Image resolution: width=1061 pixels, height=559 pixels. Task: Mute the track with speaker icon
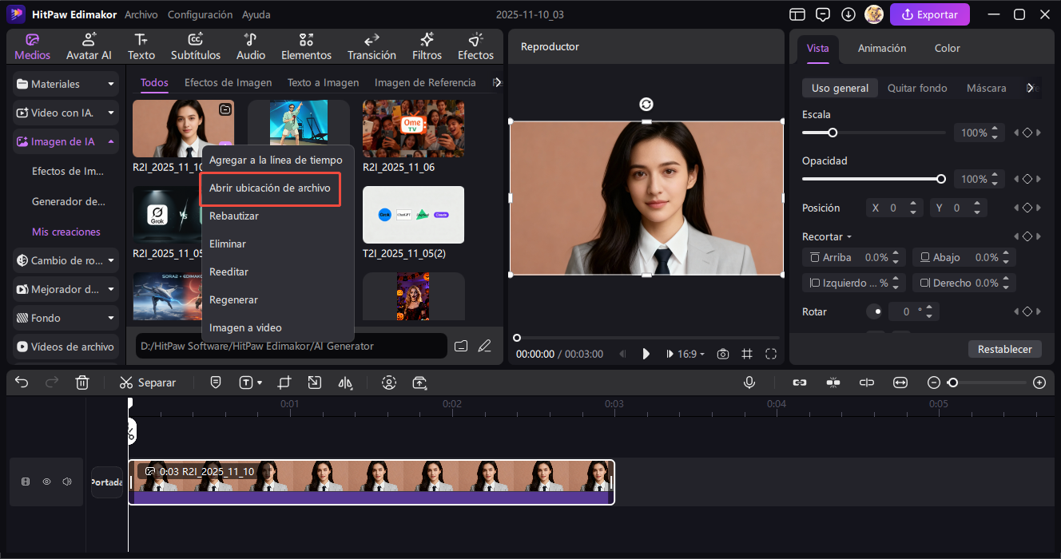point(67,482)
